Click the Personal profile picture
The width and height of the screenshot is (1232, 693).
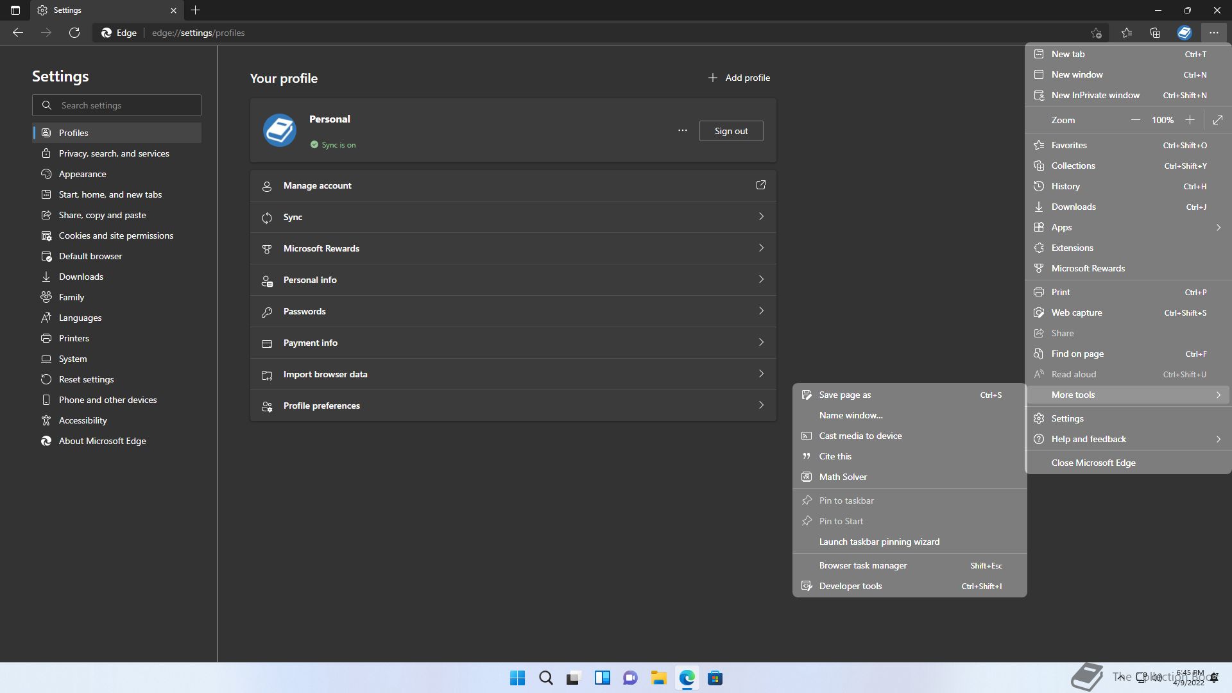point(280,131)
